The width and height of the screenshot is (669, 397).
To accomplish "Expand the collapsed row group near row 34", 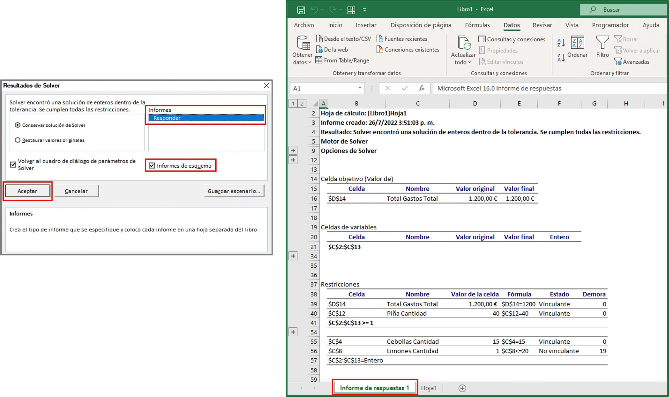I will pyautogui.click(x=293, y=256).
